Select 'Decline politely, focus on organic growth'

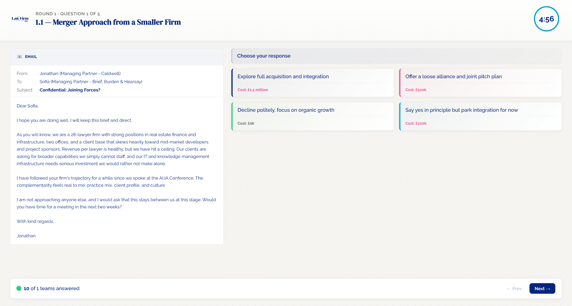click(313, 116)
